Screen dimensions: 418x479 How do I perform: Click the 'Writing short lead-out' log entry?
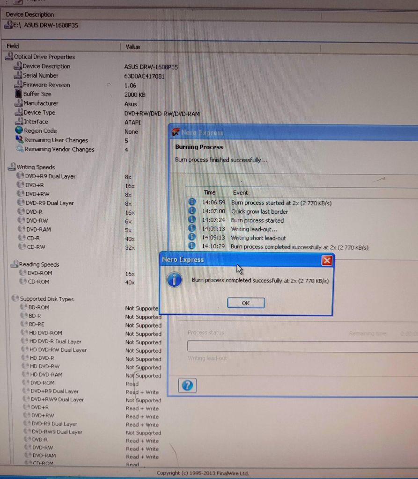pos(258,238)
